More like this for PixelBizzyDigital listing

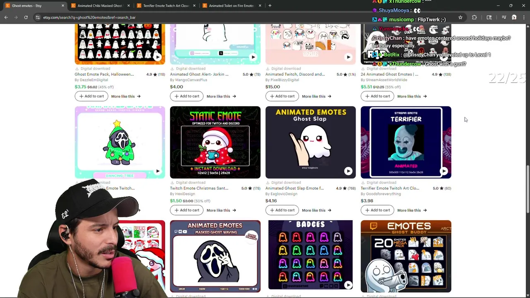[316, 96]
